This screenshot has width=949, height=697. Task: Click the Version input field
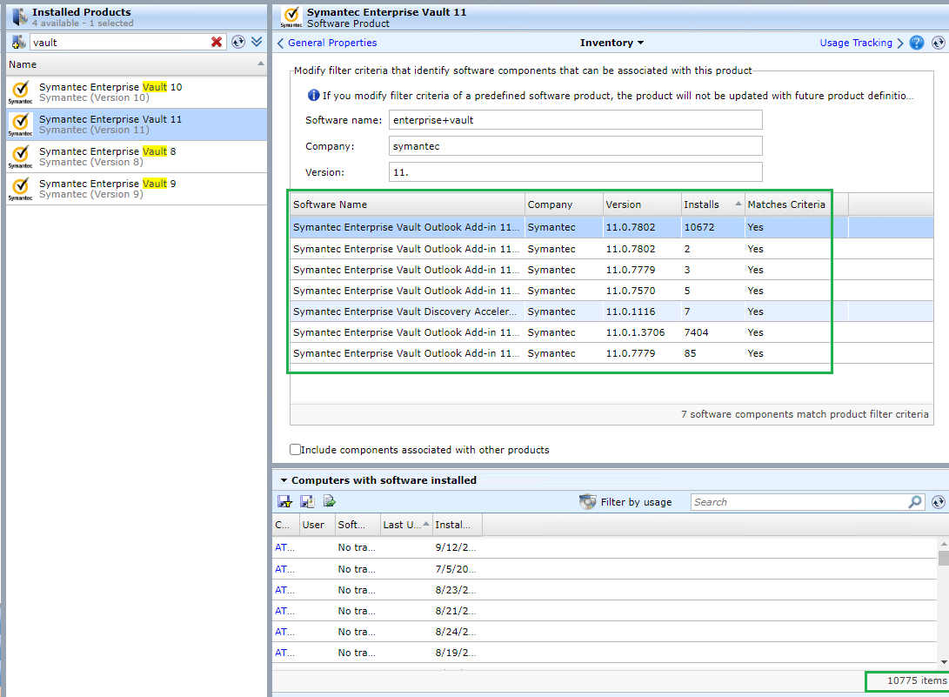click(x=576, y=172)
